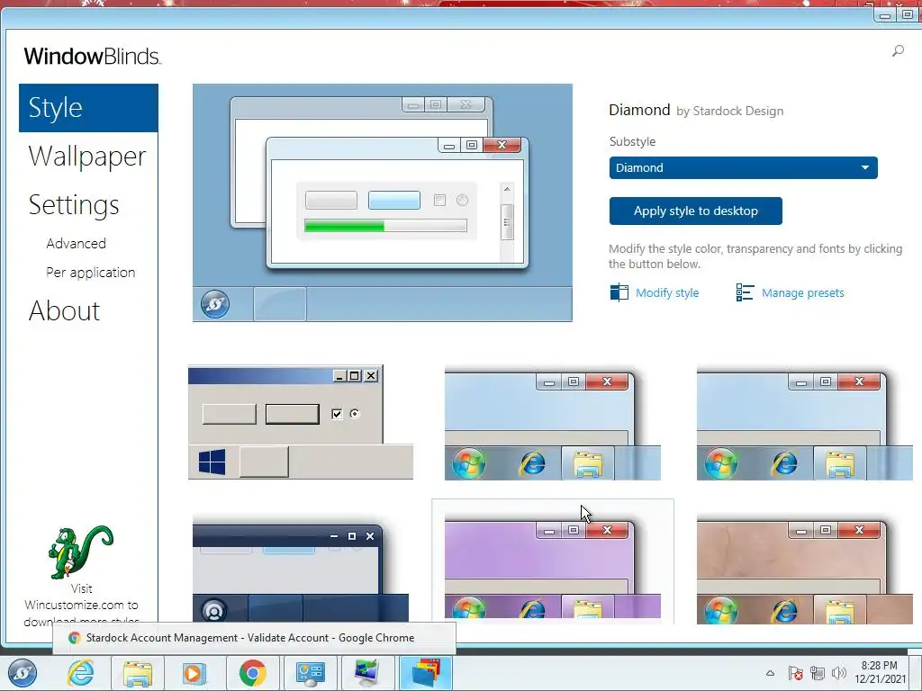The image size is (922, 691).
Task: Expand the Substyle Diamond dropdown
Action: pos(743,167)
